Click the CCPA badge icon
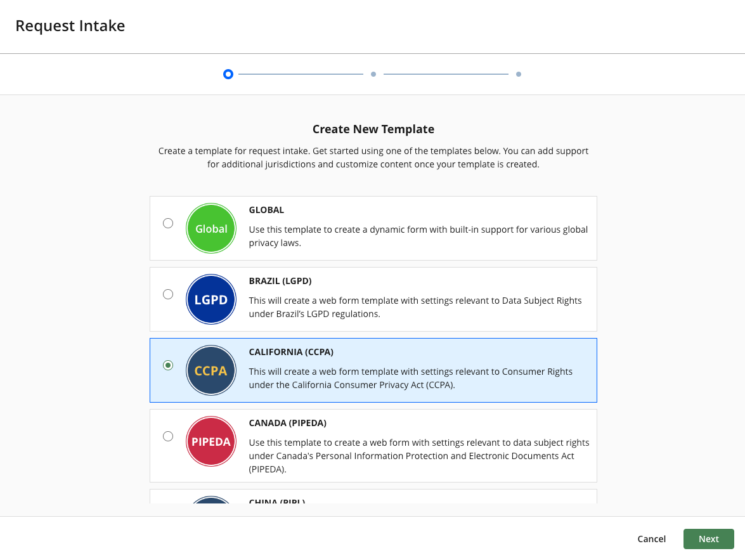This screenshot has height=558, width=745. pyautogui.click(x=211, y=370)
